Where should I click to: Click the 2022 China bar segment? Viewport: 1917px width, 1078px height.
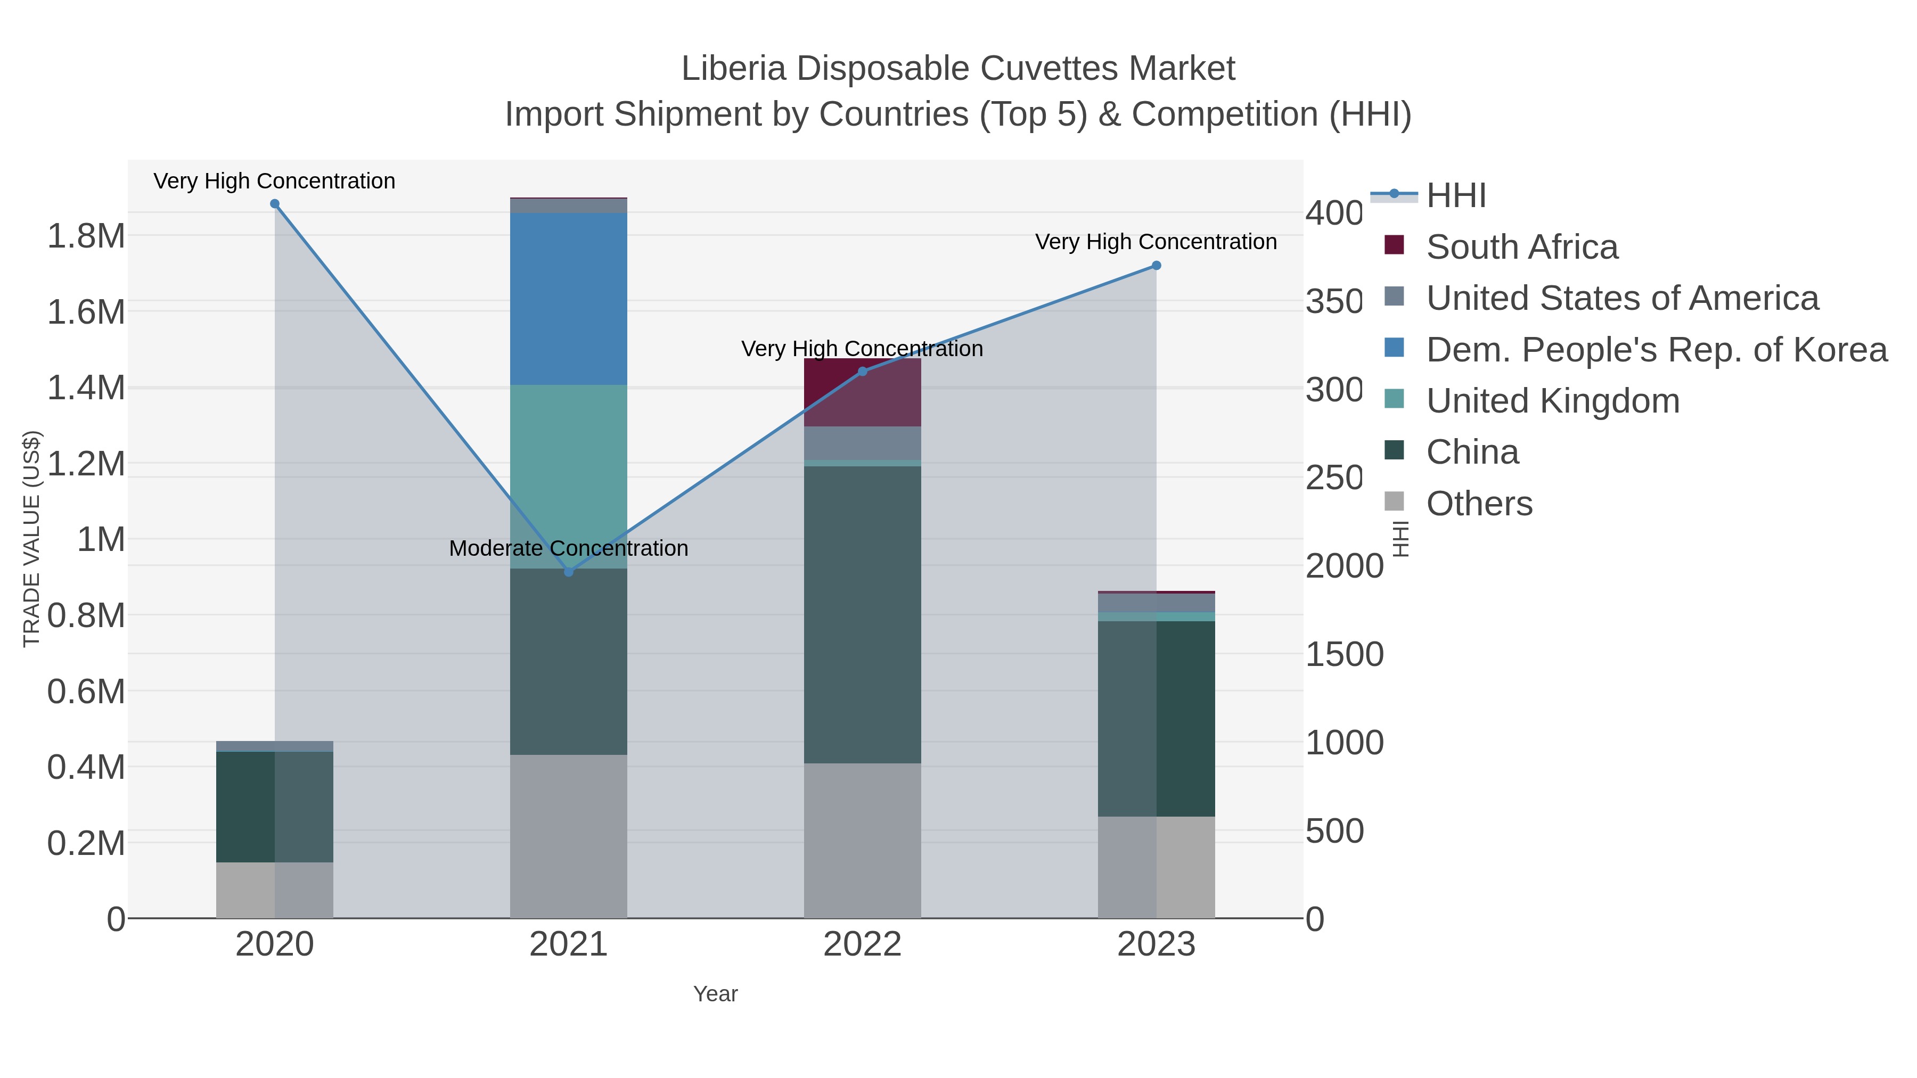[x=863, y=615]
